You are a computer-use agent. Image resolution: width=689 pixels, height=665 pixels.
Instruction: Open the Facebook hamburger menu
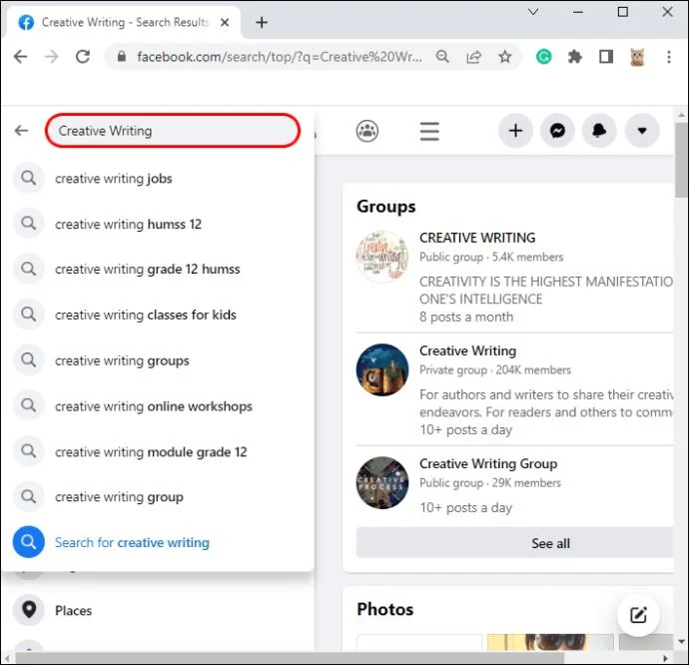pyautogui.click(x=429, y=131)
